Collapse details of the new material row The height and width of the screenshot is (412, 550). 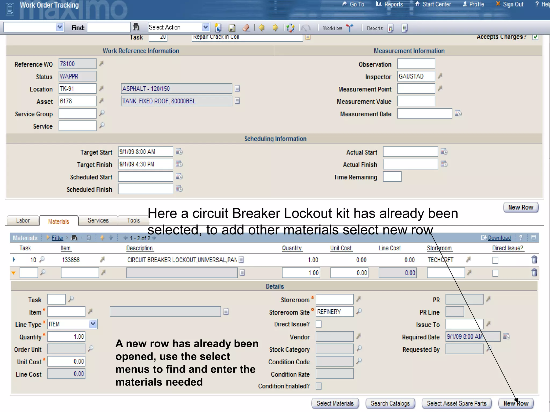pos(13,273)
